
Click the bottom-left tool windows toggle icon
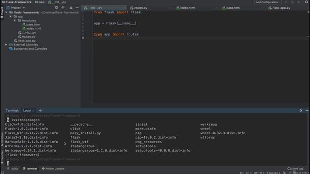tap(2, 173)
